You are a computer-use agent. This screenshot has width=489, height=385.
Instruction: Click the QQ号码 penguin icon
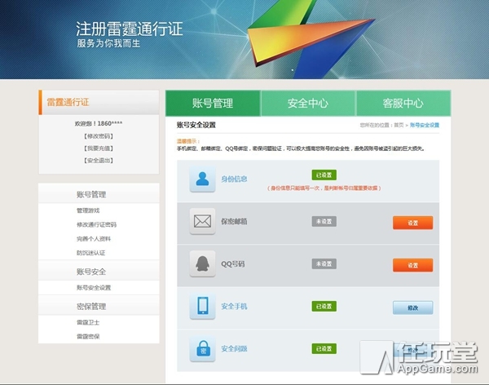[202, 263]
